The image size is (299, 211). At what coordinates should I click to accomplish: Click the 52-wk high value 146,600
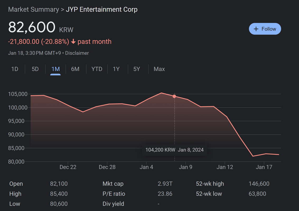pyautogui.click(x=259, y=184)
